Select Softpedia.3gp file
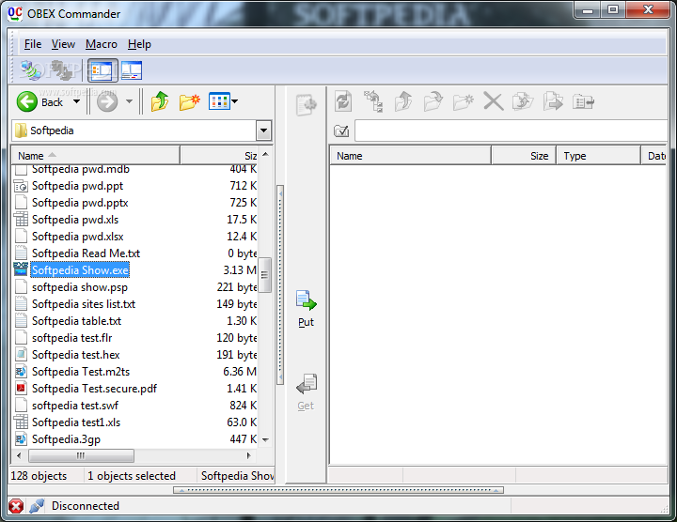677x522 pixels. point(66,439)
